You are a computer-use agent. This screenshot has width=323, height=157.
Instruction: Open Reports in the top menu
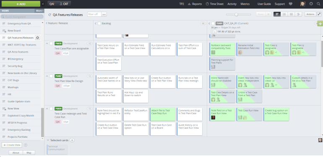click(195, 4)
